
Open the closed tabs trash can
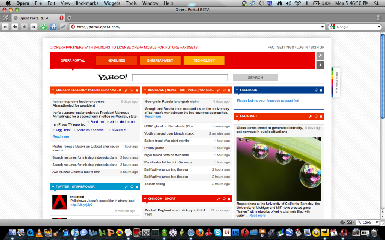point(378,18)
